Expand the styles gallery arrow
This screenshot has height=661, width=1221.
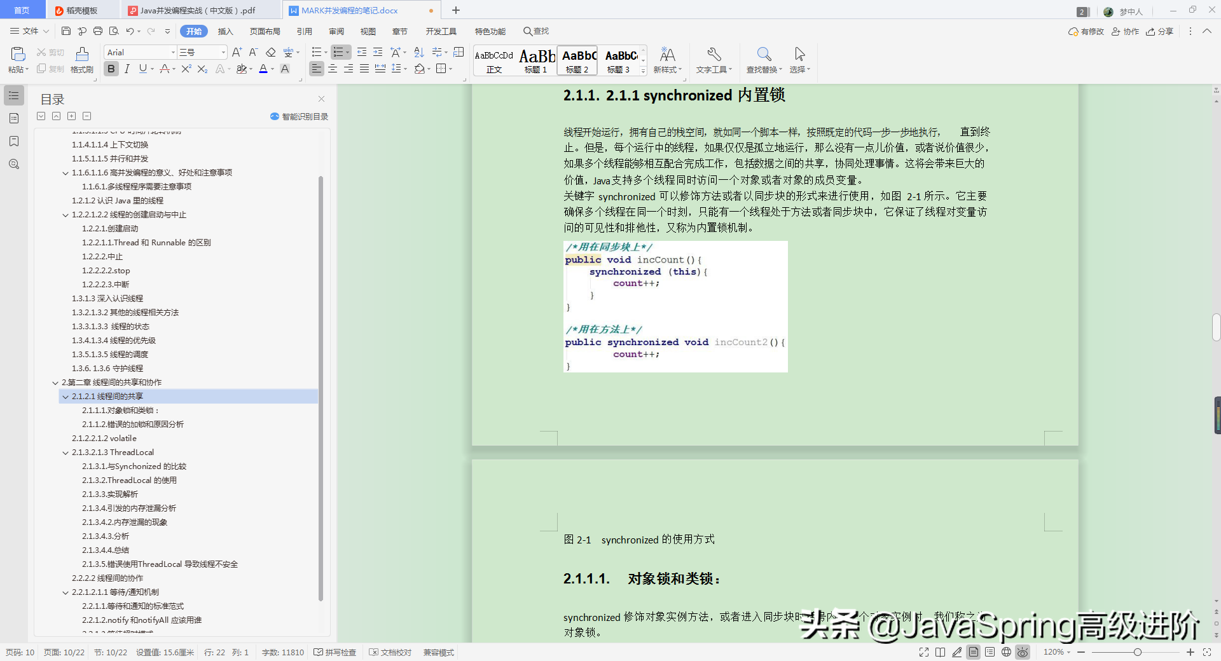tap(643, 71)
